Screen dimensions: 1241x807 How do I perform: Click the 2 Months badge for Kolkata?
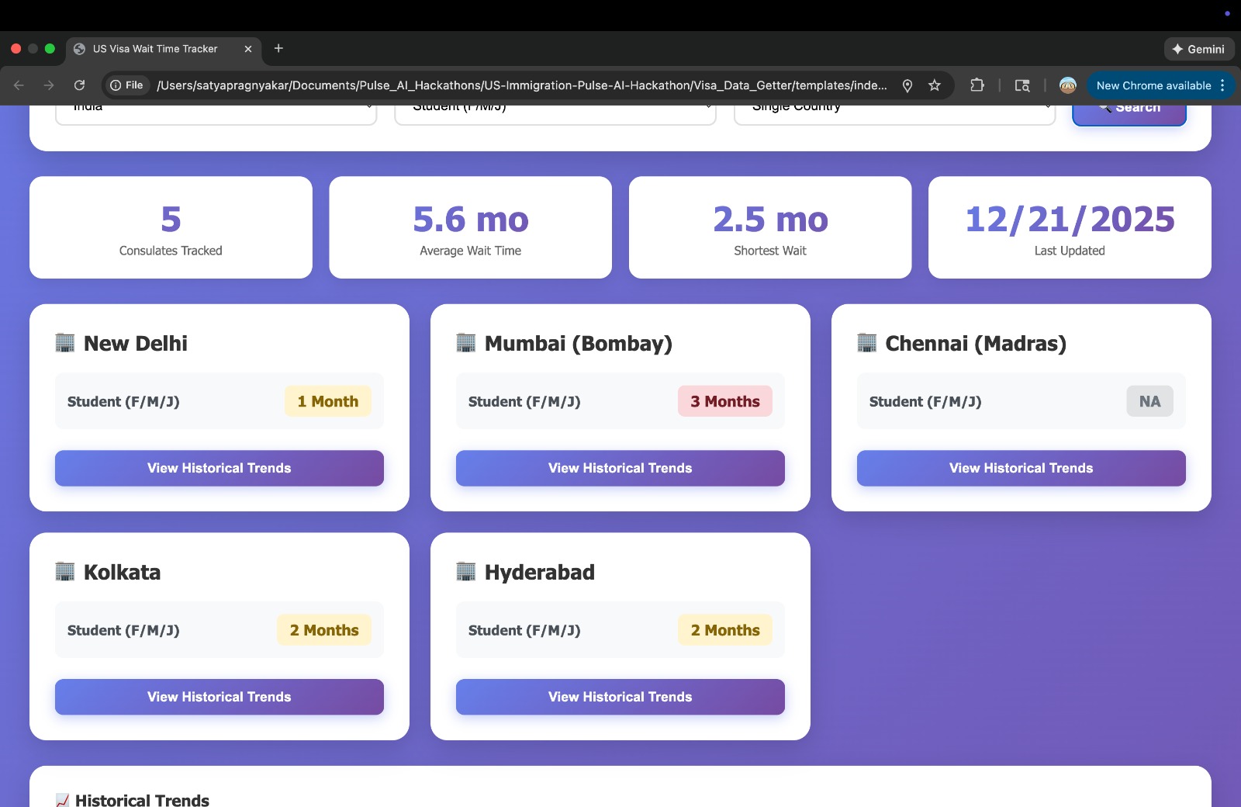(324, 630)
